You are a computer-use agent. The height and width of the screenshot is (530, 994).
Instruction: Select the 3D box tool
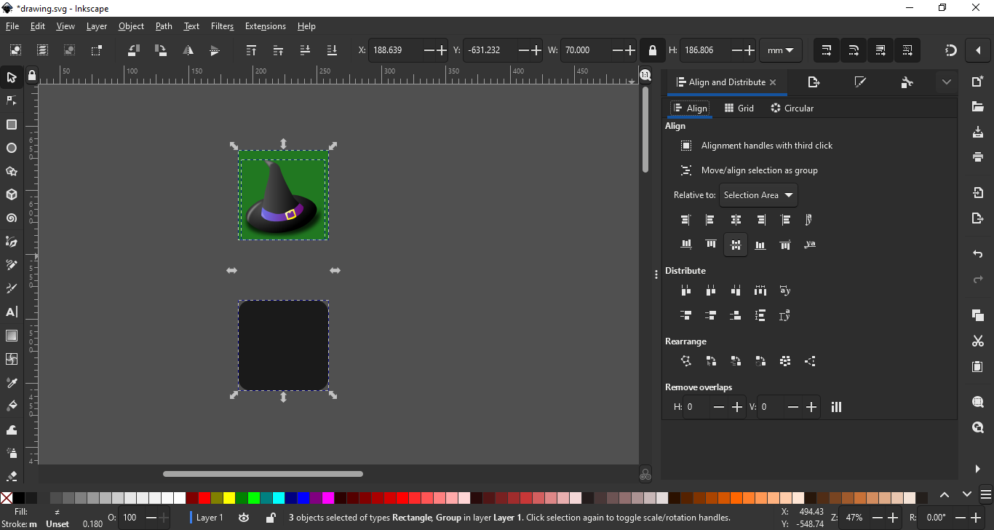tap(12, 194)
